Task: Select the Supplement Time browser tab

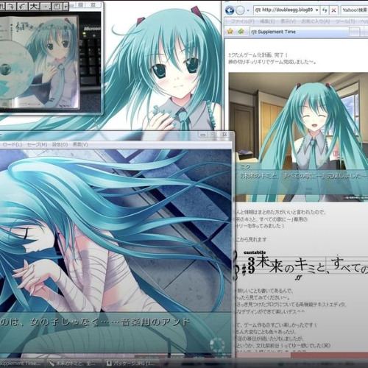Action: click(300, 32)
